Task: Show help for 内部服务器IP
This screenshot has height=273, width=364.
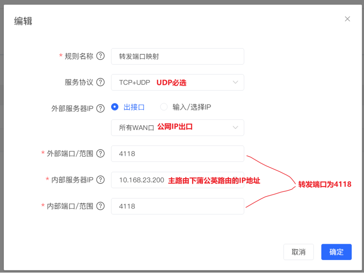Action: 100,180
